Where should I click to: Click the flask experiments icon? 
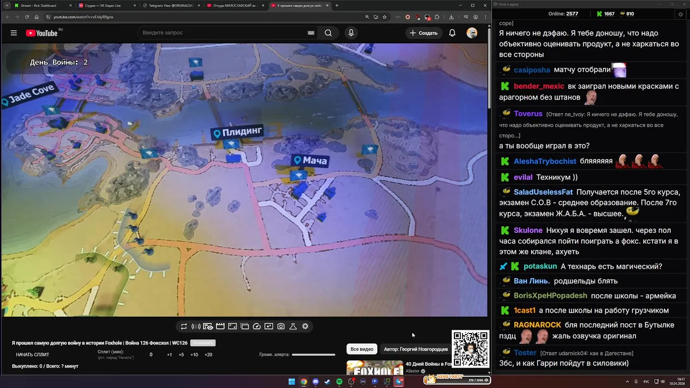tap(293, 327)
